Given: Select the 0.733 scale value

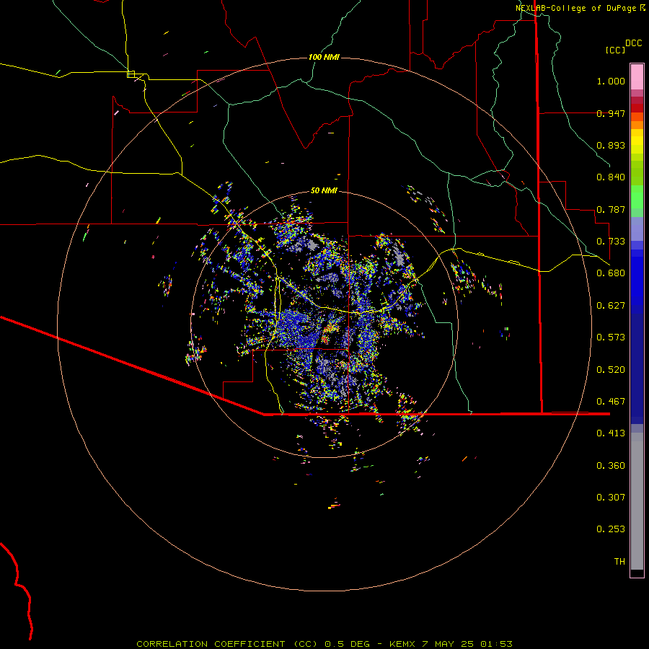Looking at the screenshot, I should coord(611,242).
